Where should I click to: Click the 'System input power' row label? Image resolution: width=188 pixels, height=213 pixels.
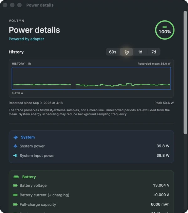37,156
